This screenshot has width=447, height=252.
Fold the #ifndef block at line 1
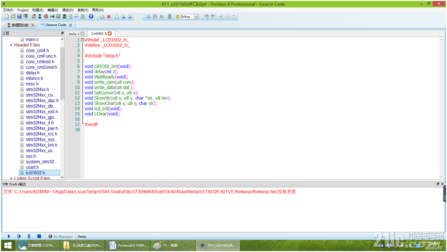coord(82,40)
